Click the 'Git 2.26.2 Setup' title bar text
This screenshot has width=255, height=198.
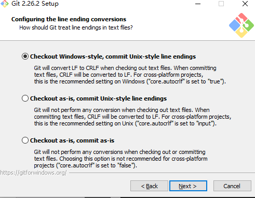[35, 4]
